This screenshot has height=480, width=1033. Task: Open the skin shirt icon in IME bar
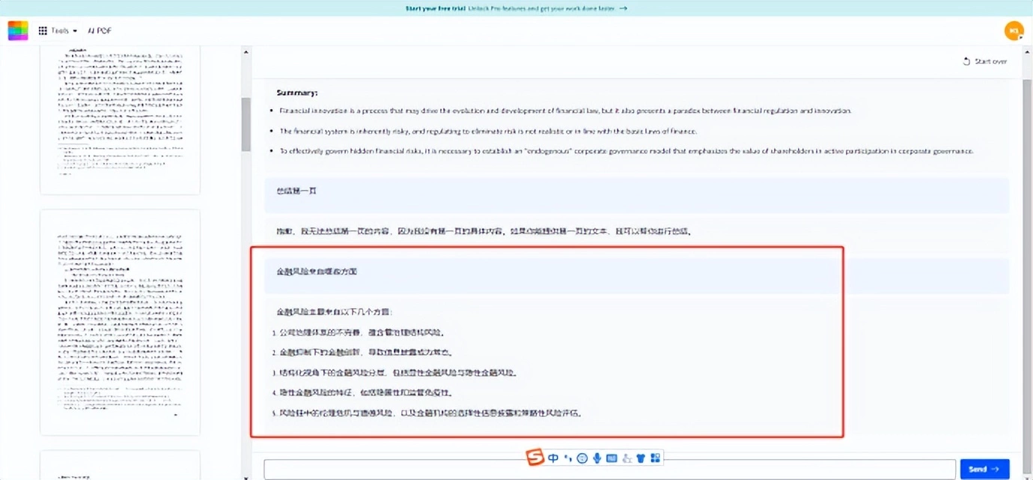pos(641,458)
